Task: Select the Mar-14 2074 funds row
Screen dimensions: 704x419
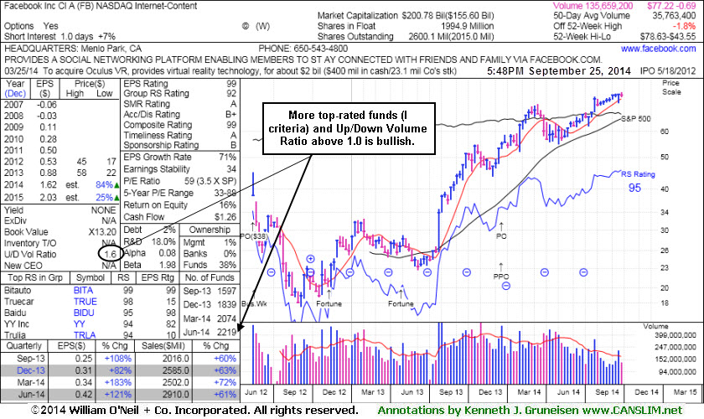Action: point(210,318)
